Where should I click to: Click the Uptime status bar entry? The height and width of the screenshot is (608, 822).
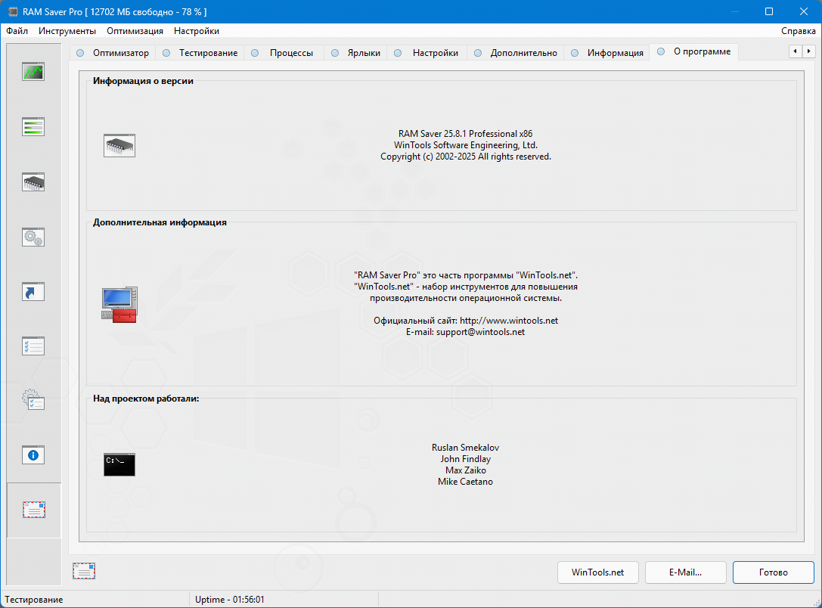pos(230,600)
